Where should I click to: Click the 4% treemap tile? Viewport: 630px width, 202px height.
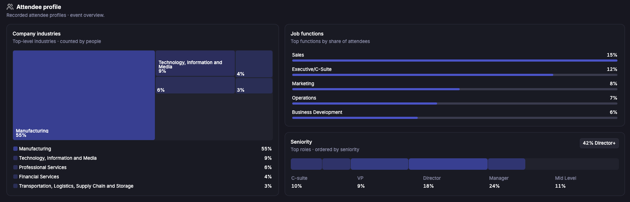click(254, 64)
